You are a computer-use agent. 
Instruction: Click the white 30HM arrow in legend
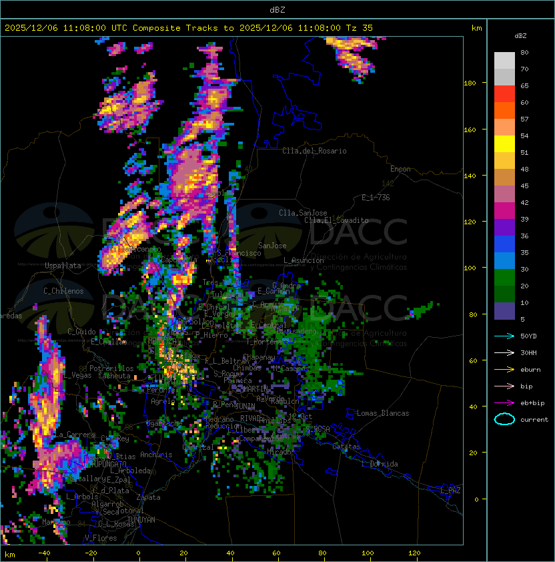tap(504, 352)
